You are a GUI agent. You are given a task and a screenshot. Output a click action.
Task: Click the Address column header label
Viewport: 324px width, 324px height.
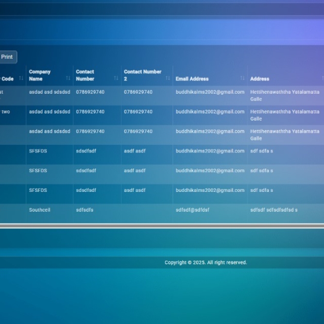coord(259,79)
